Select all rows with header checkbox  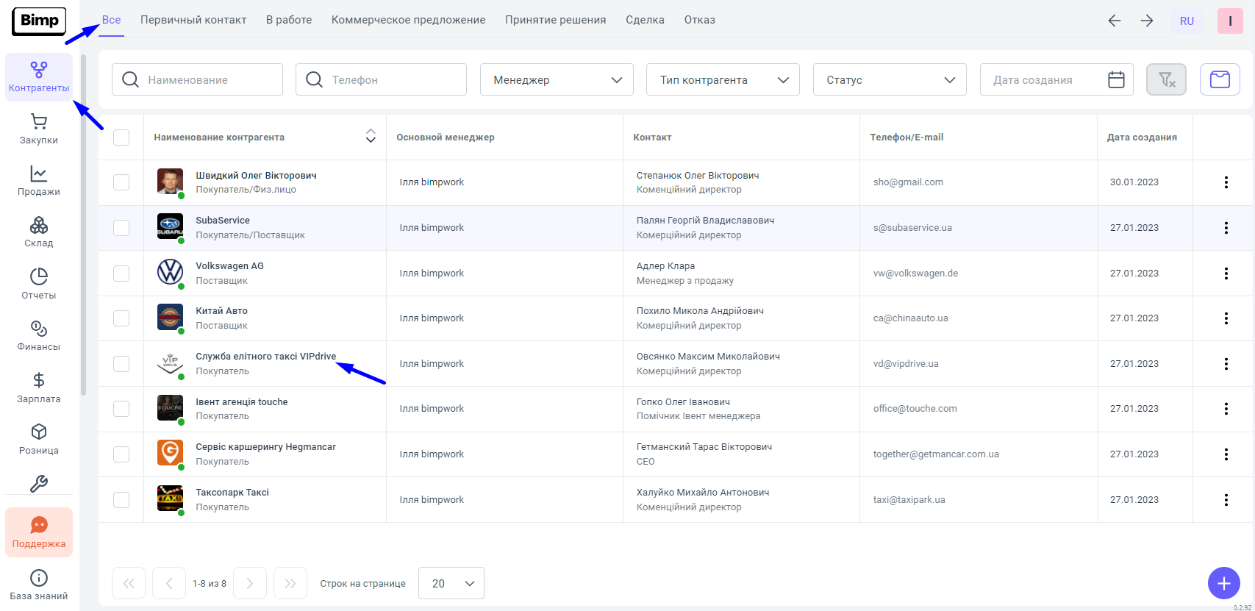(x=121, y=137)
